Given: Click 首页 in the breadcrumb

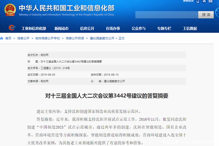Looking at the screenshot, I should click(8, 38).
